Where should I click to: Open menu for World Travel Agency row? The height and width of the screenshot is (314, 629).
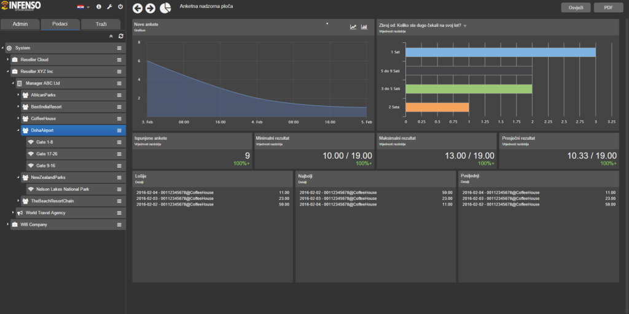pos(119,213)
